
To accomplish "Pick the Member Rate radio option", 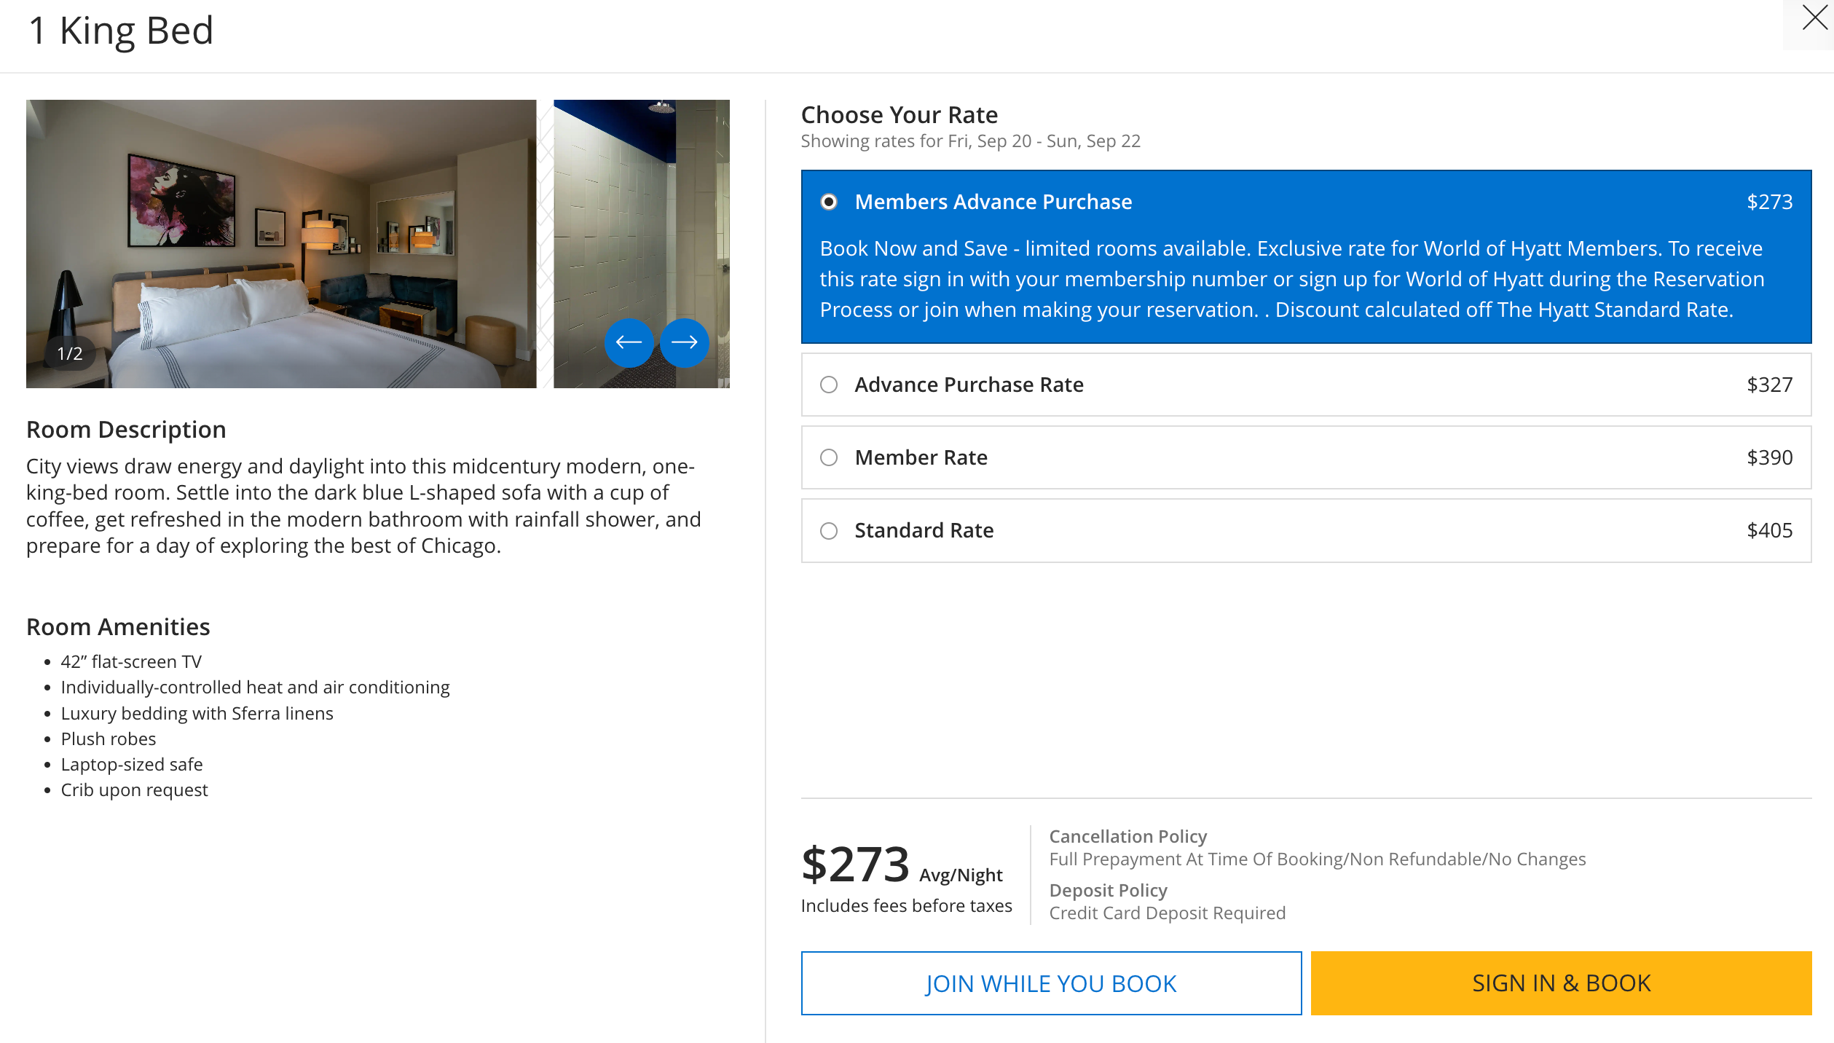I will [829, 457].
